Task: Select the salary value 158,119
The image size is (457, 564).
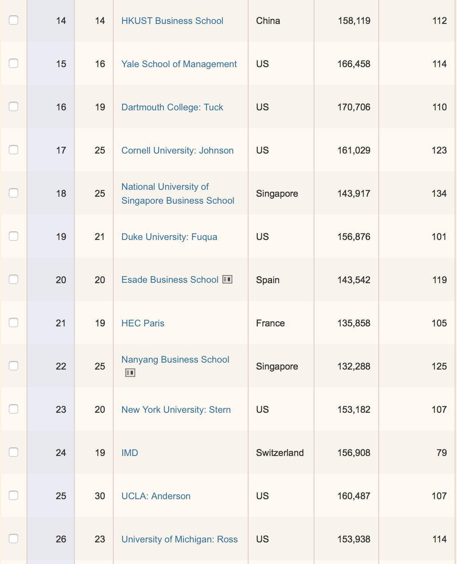Action: pos(354,21)
